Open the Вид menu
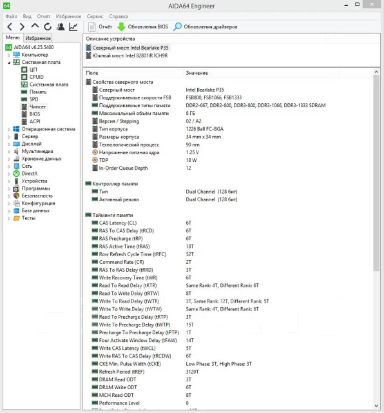The height and width of the screenshot is (413, 384). pyautogui.click(x=27, y=16)
